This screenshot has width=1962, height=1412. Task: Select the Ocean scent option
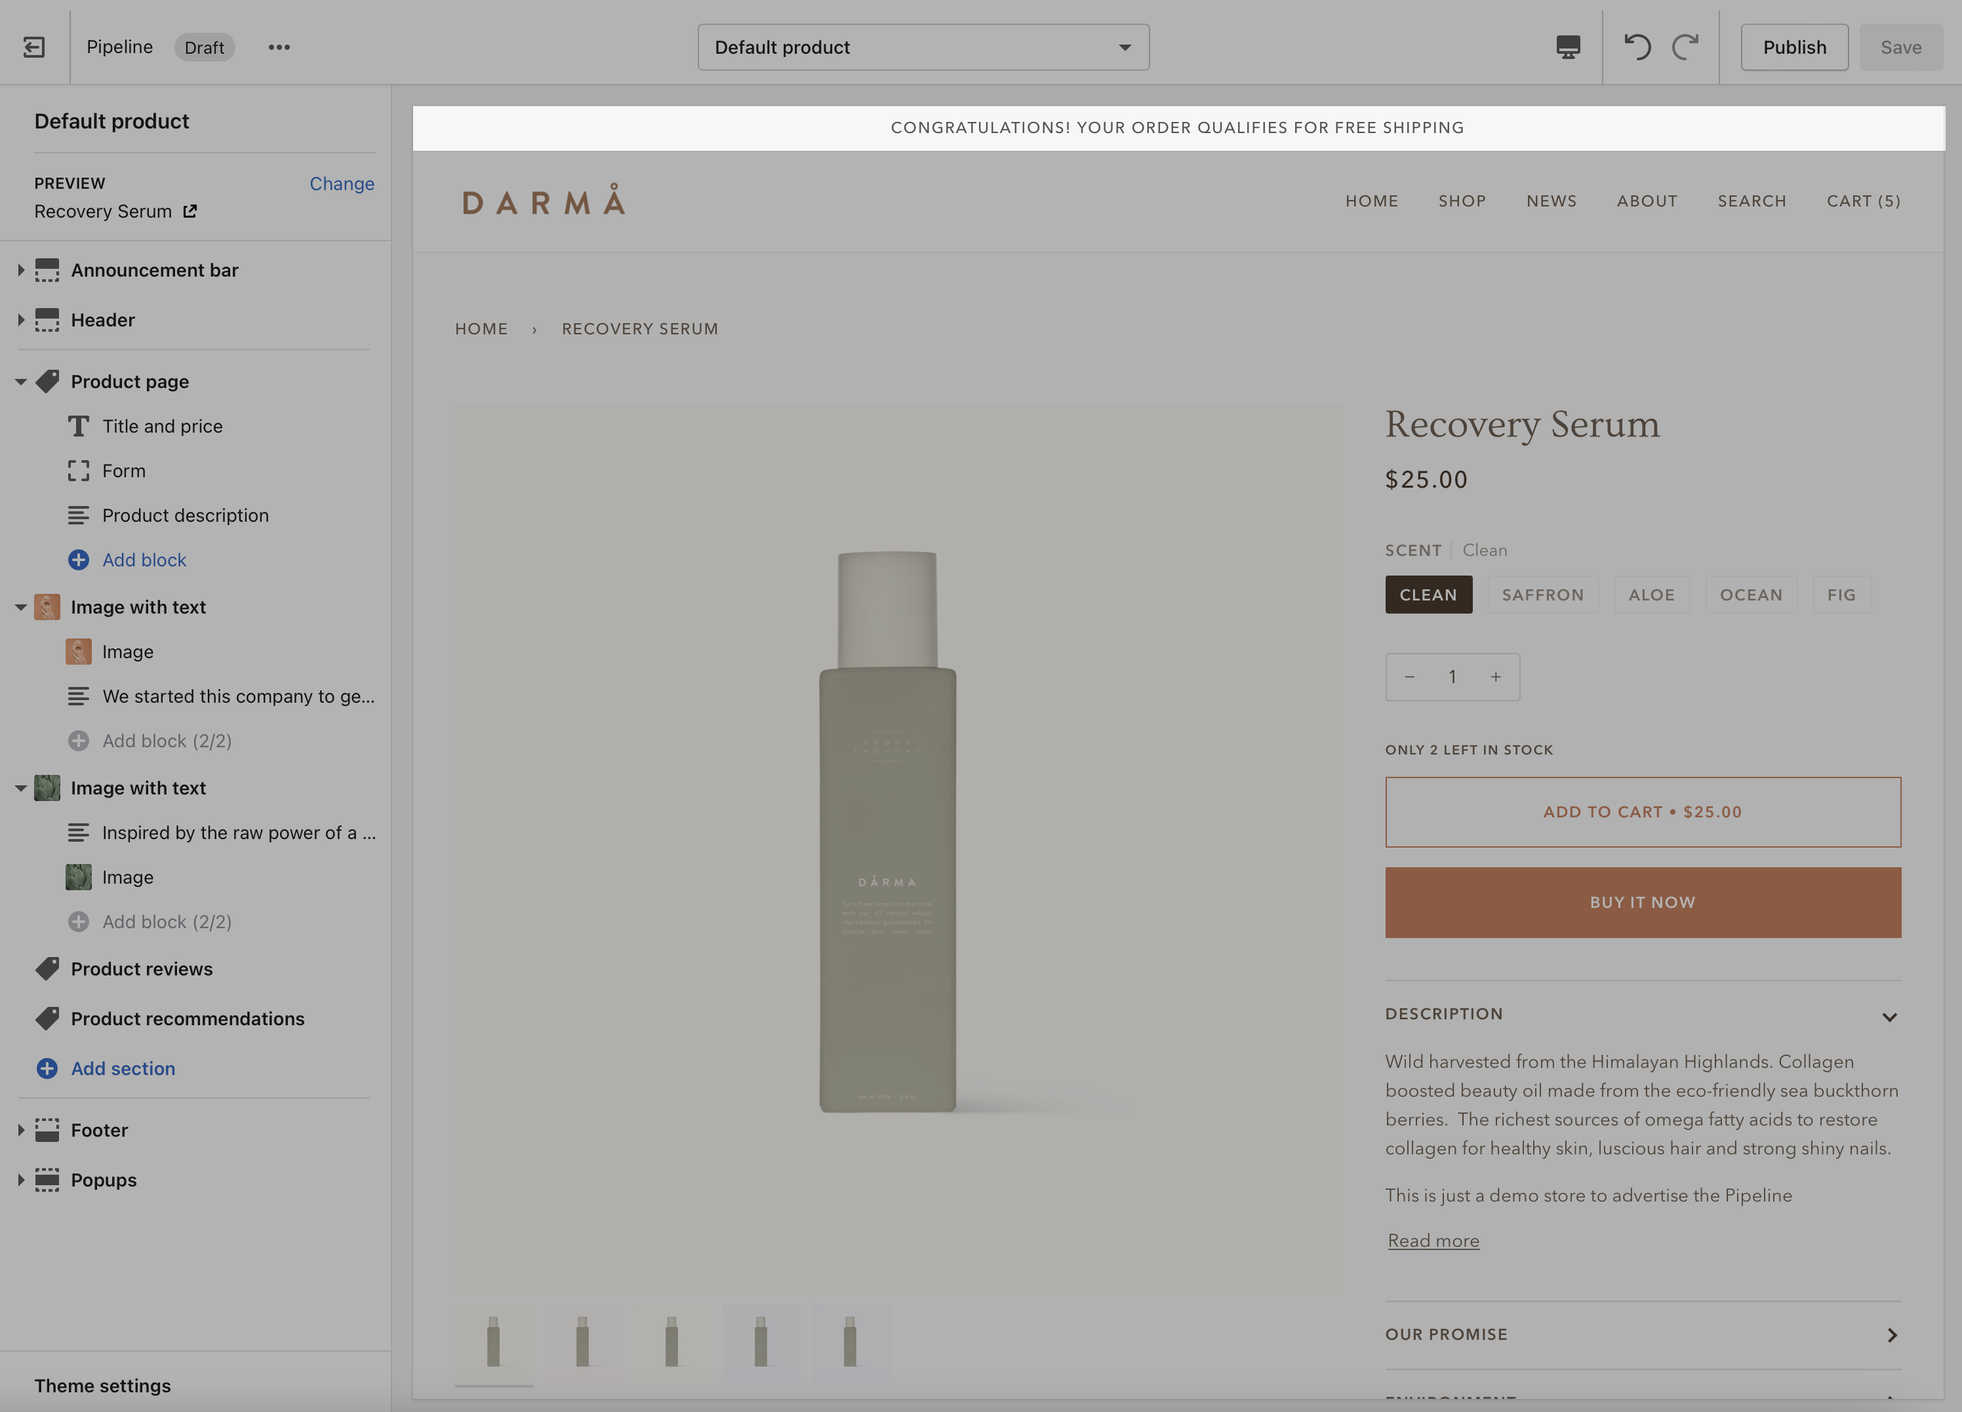[1751, 595]
